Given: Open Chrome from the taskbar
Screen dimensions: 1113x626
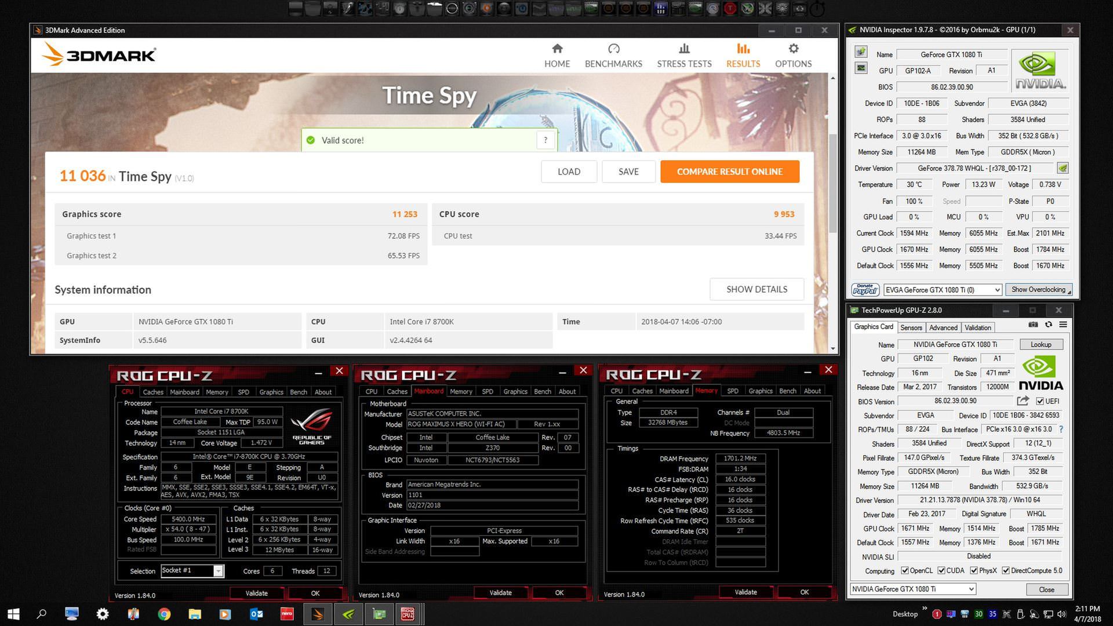Looking at the screenshot, I should pos(164,614).
